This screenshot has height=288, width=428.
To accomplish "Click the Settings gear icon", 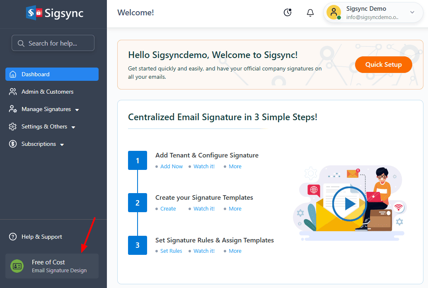I will pos(13,127).
